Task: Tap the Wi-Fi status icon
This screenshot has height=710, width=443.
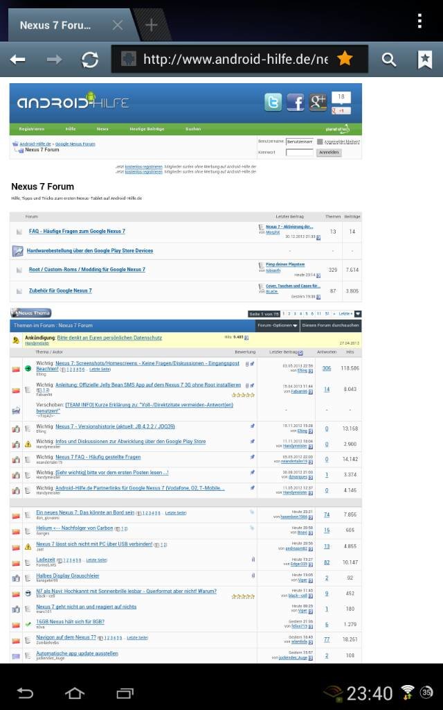Action: tap(408, 692)
